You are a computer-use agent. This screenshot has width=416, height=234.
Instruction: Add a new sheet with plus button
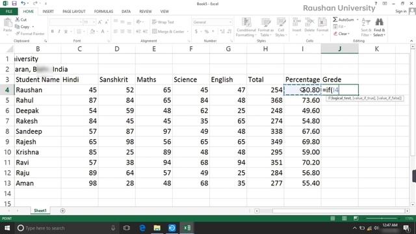(62, 211)
